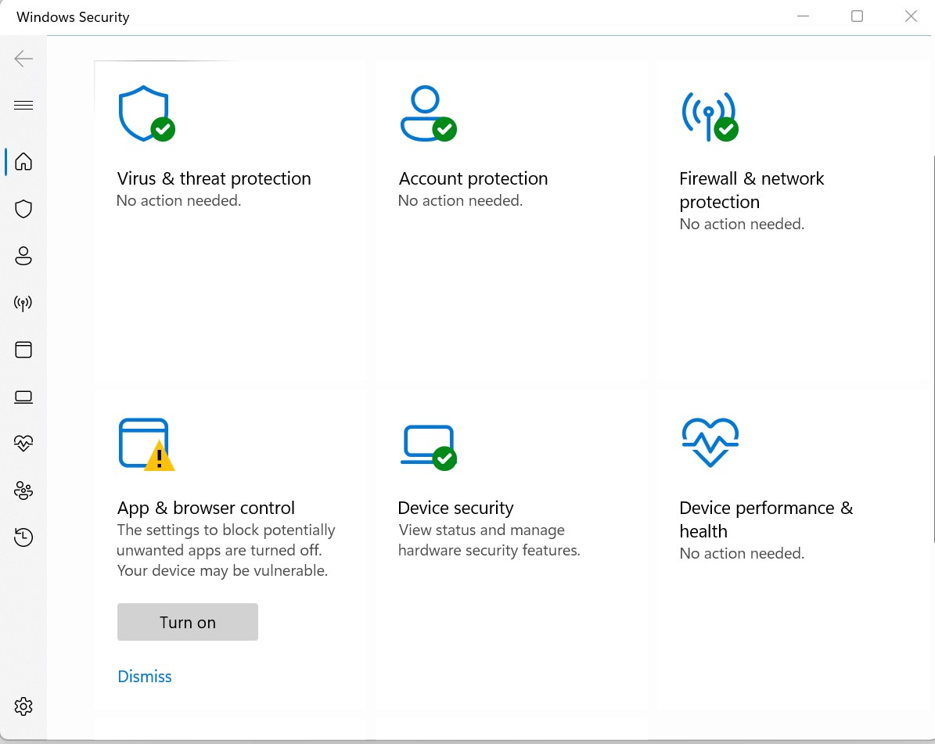Expand the sidebar using the menu toggle
The height and width of the screenshot is (744, 935).
[23, 104]
